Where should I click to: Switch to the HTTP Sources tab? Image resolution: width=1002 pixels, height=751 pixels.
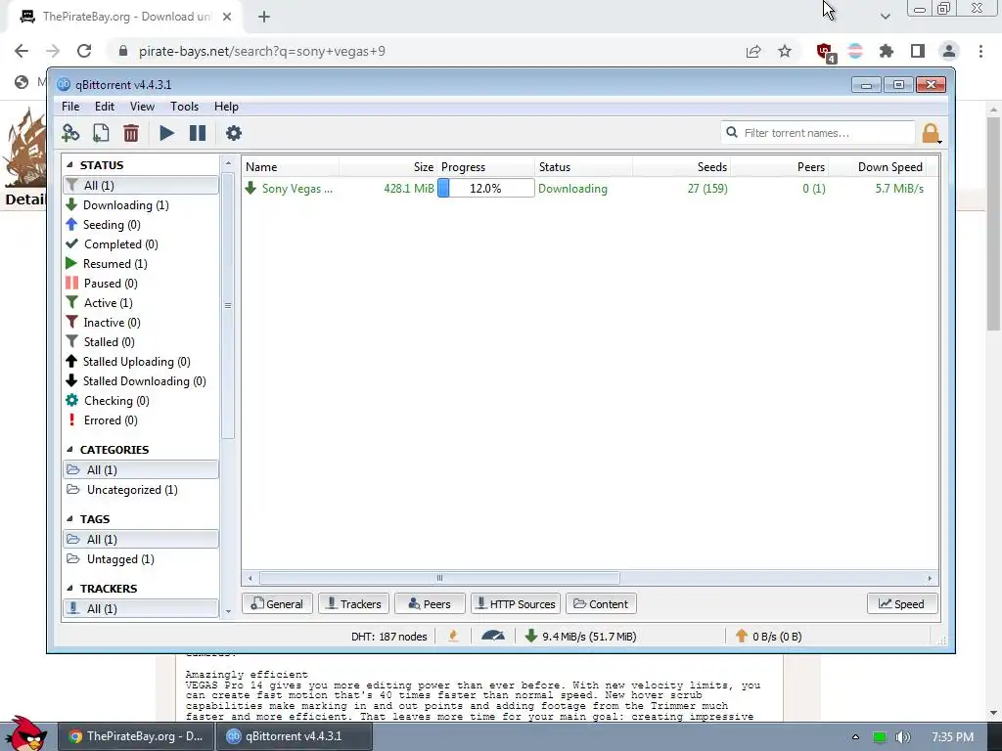click(516, 604)
